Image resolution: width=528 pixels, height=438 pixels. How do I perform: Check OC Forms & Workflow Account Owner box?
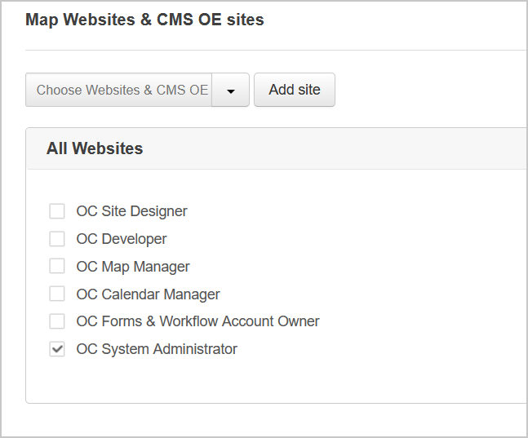point(57,321)
